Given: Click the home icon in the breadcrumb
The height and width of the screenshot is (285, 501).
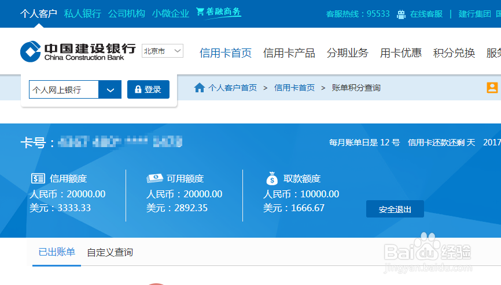Looking at the screenshot, I should pos(200,88).
